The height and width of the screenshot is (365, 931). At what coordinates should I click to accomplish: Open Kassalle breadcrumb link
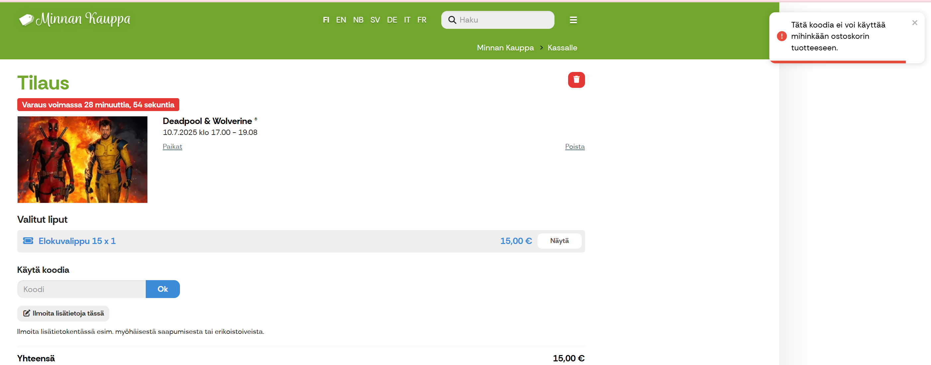click(562, 48)
